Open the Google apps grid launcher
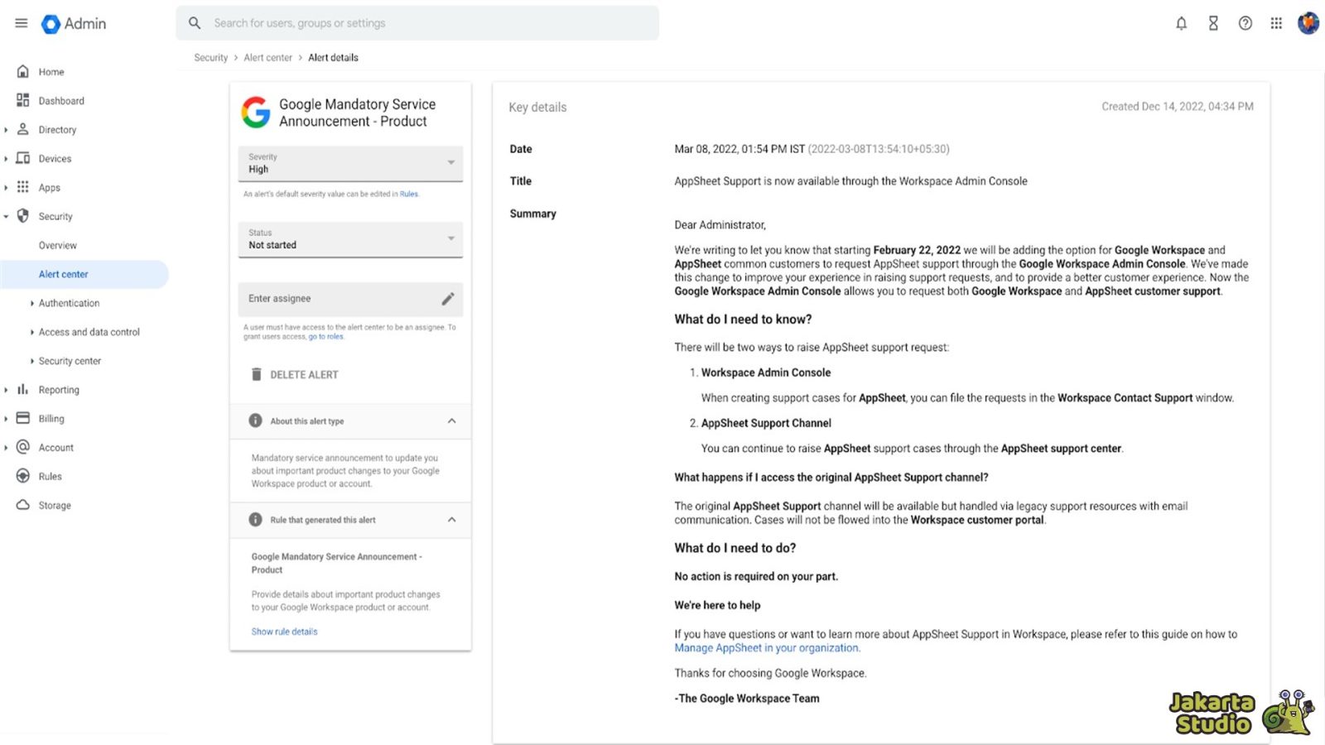 point(1276,23)
